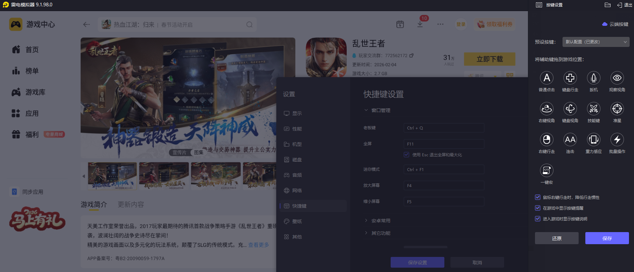Screen dimensions: 634x272
Task: Open the 查看更多 link
Action: tap(259, 245)
